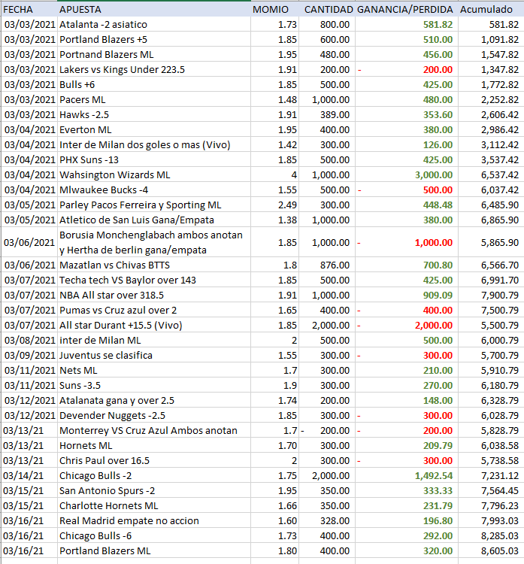Select the 1,492.54 gain value cell

tap(407, 475)
